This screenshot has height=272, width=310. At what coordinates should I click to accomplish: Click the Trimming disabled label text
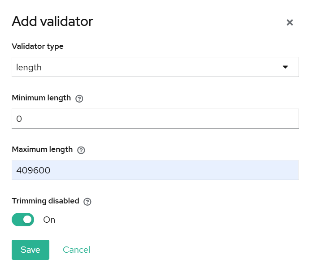pos(45,201)
